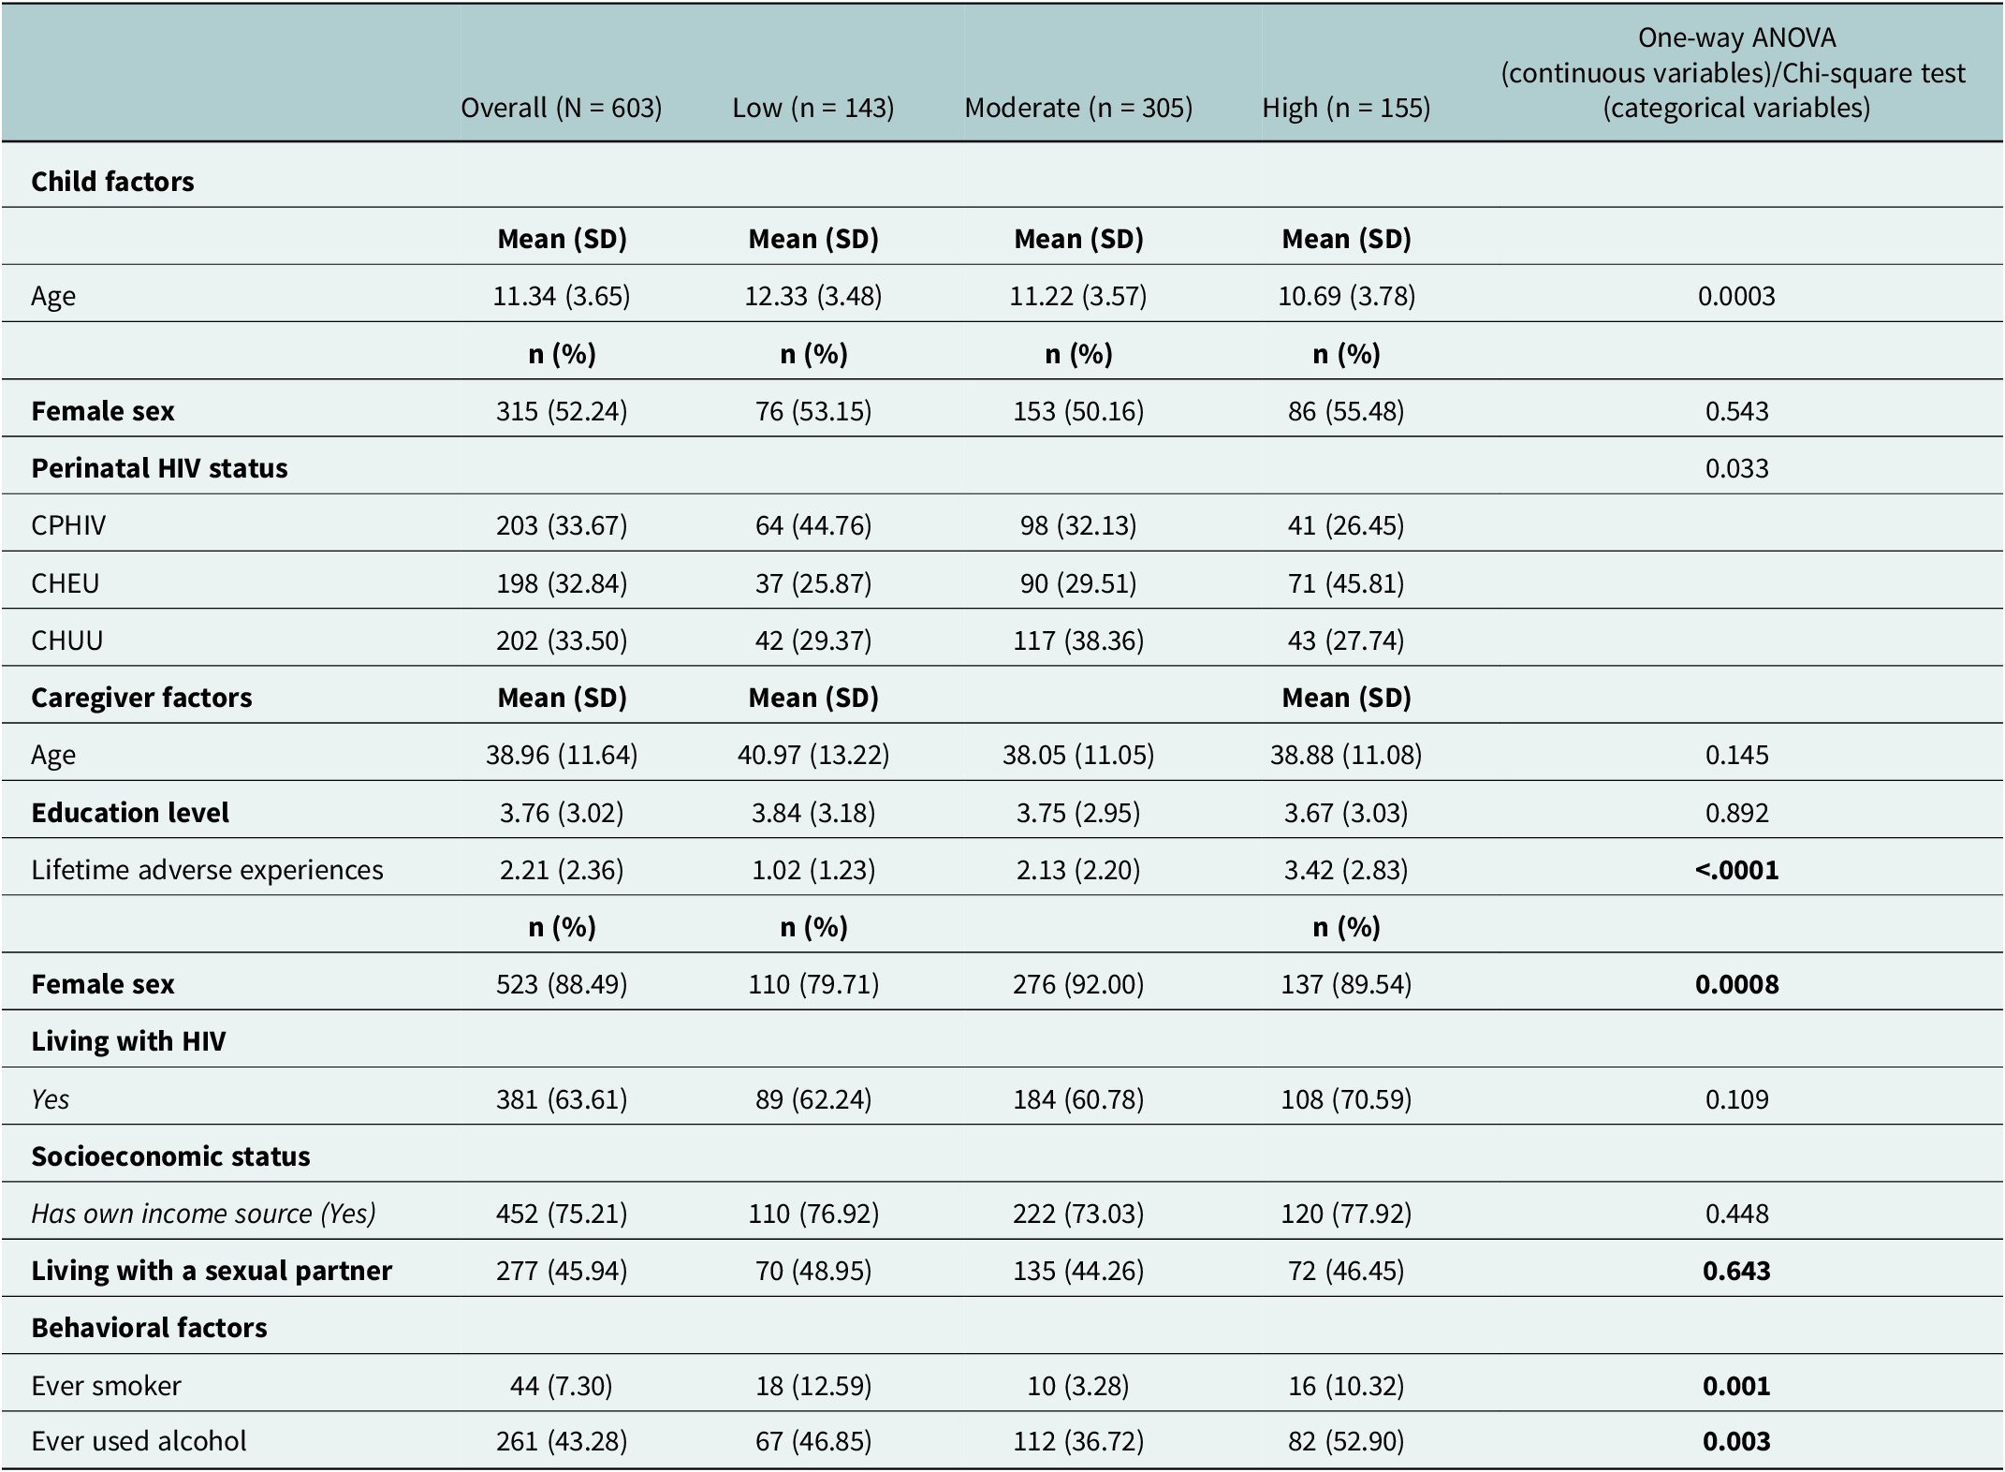The height and width of the screenshot is (1472, 2005).
Task: Select the Education level row label
Action: click(x=130, y=812)
